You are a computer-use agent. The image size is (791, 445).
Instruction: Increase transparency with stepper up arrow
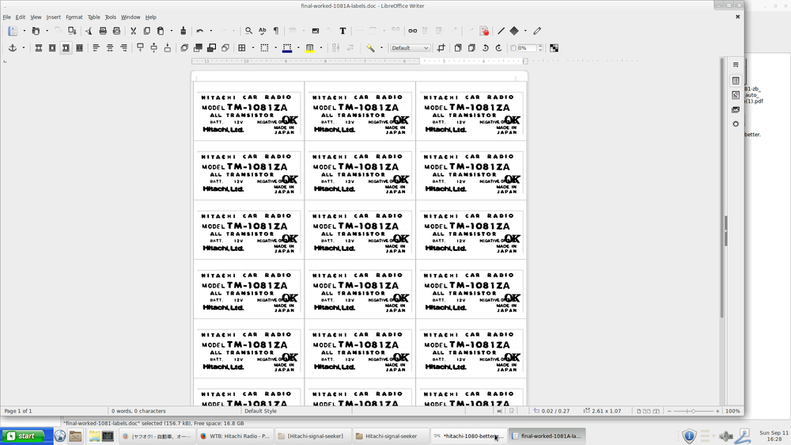pyautogui.click(x=540, y=46)
